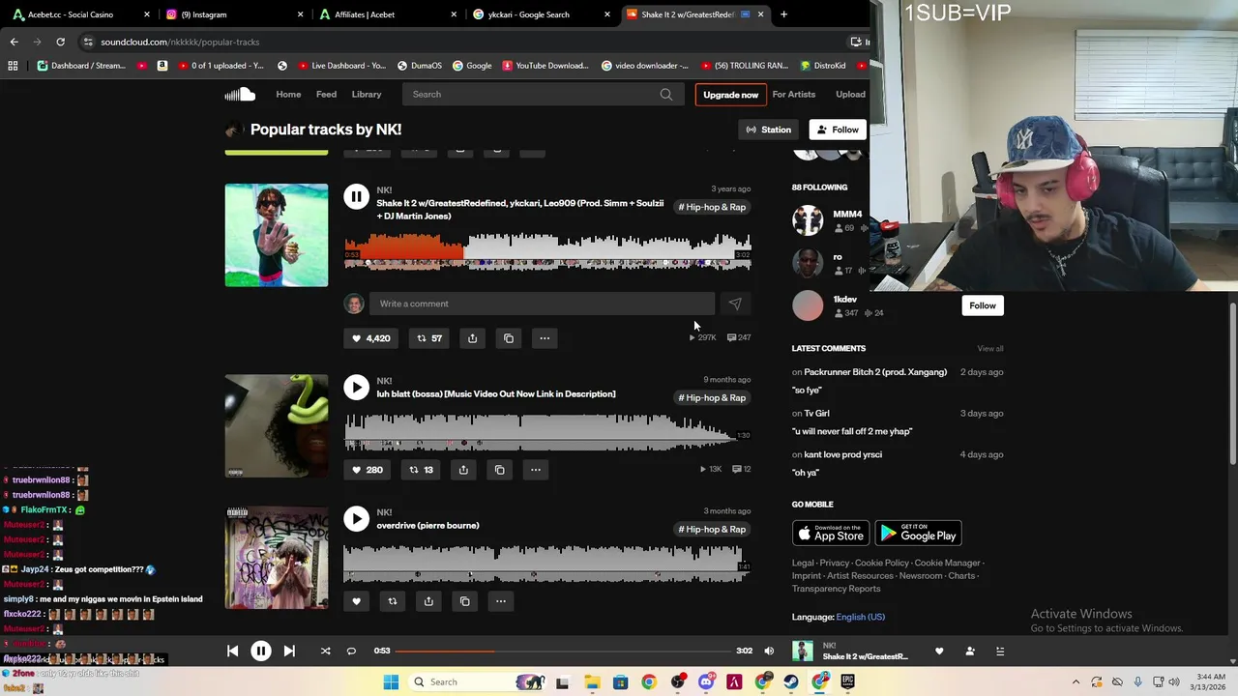Open Steam from the taskbar
The width and height of the screenshot is (1238, 696).
tap(791, 682)
